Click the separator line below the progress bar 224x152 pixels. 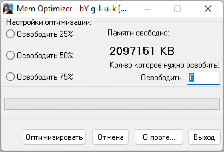pyautogui.click(x=112, y=118)
